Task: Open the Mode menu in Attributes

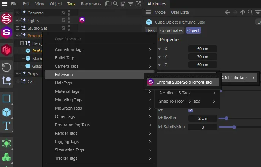Action: [160, 12]
